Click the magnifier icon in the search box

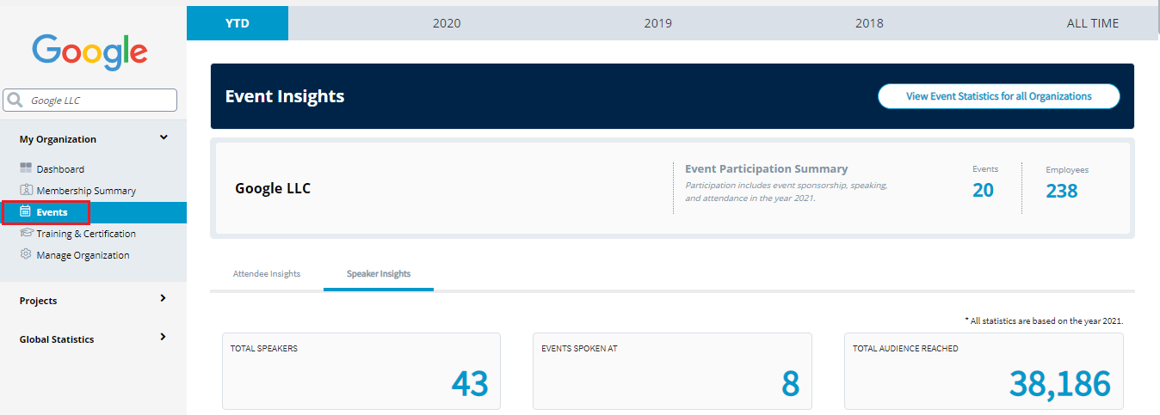pyautogui.click(x=15, y=101)
